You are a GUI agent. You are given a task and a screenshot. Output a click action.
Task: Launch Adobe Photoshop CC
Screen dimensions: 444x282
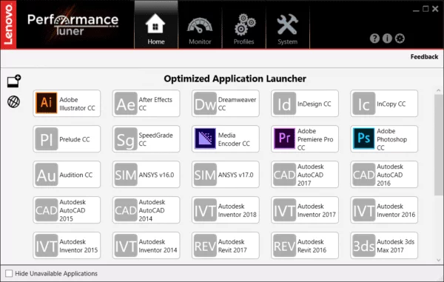(384, 139)
